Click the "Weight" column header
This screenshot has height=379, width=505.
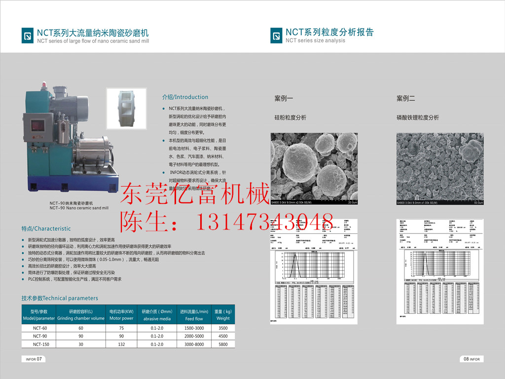(x=223, y=315)
